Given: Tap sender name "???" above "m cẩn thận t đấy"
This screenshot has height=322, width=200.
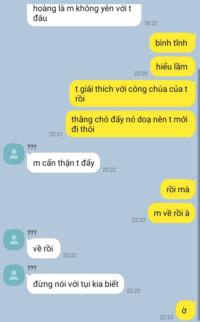Looking at the screenshot, I should point(32,147).
